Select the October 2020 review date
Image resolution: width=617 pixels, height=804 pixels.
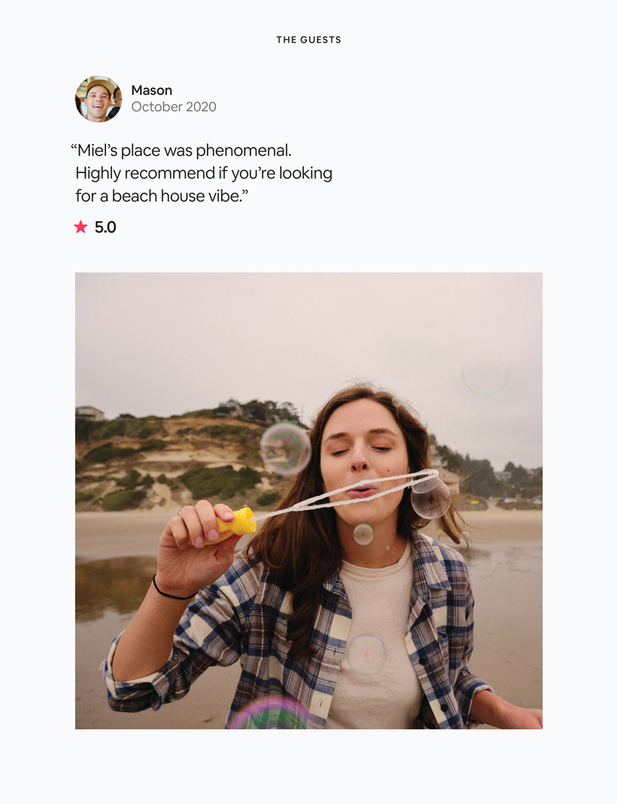point(173,107)
